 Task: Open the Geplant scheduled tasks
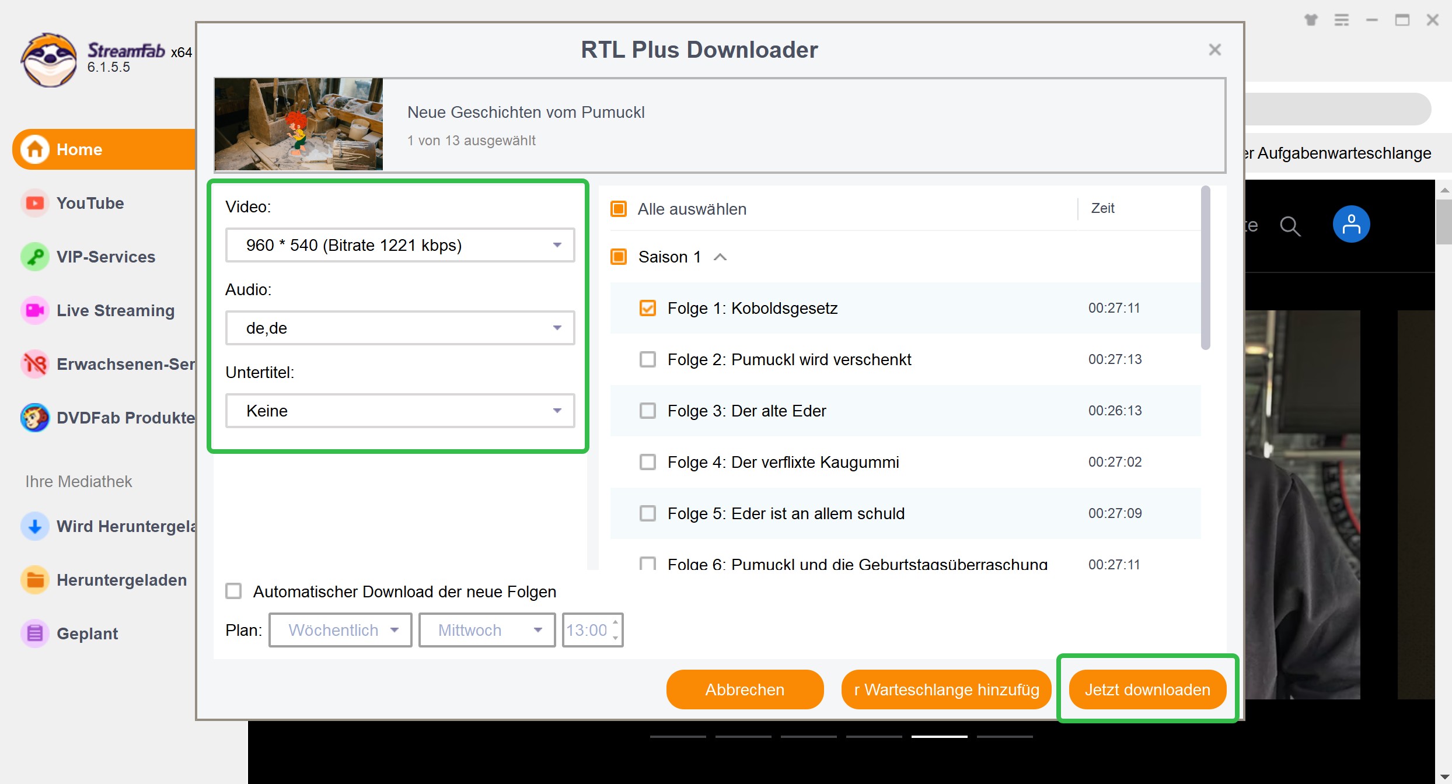[x=70, y=633]
